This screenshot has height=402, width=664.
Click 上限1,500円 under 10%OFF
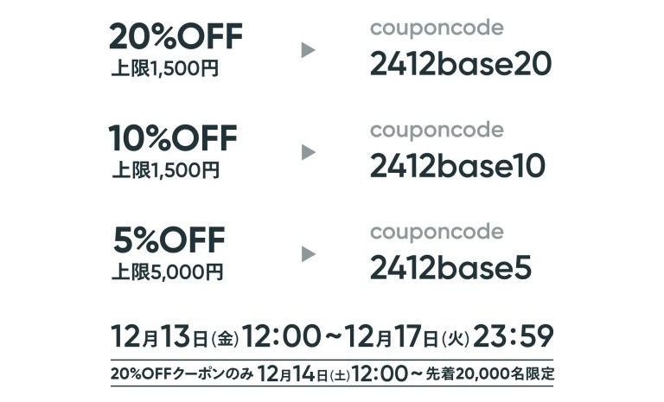166,170
